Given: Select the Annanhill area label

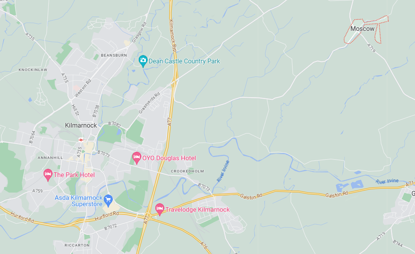Looking at the screenshot, I should tap(50, 158).
